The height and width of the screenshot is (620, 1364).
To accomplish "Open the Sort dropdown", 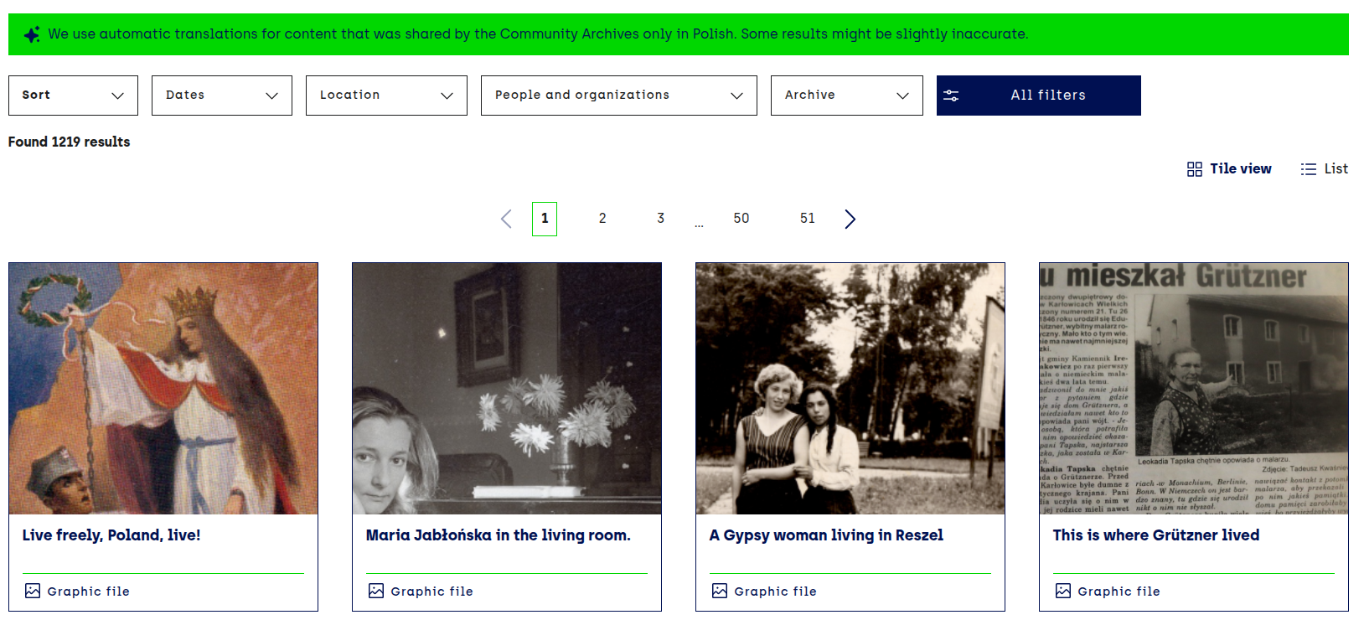I will (73, 96).
